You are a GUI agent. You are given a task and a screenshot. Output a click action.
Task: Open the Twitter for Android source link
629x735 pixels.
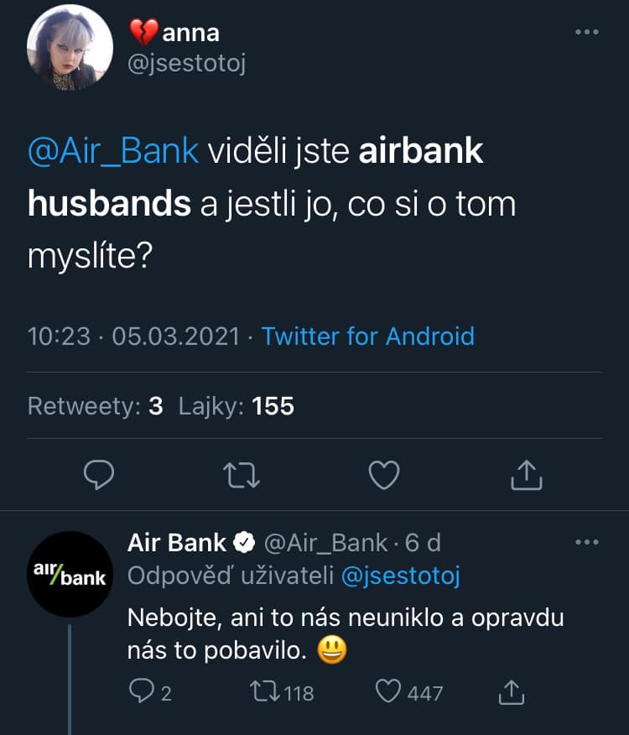click(x=367, y=336)
